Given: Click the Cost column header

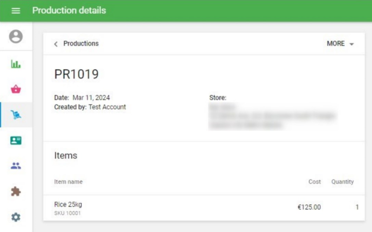Looking at the screenshot, I should (x=315, y=182).
